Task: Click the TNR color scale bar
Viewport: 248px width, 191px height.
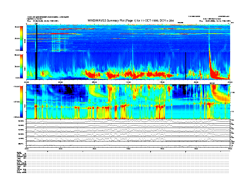Action: (21, 102)
